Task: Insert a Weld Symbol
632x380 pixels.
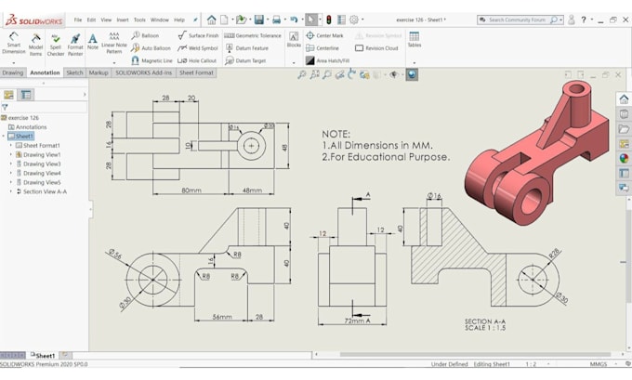Action: pos(198,48)
